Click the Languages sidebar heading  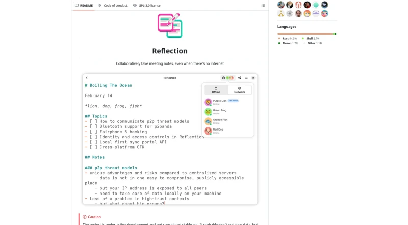[287, 27]
